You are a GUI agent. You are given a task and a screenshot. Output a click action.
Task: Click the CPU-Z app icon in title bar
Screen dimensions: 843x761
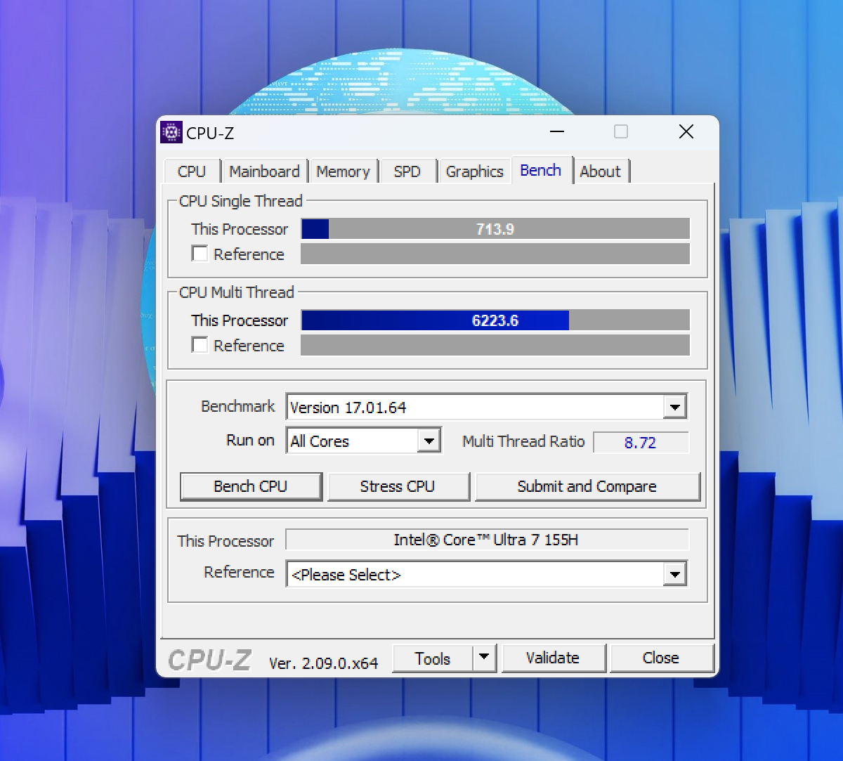point(171,132)
